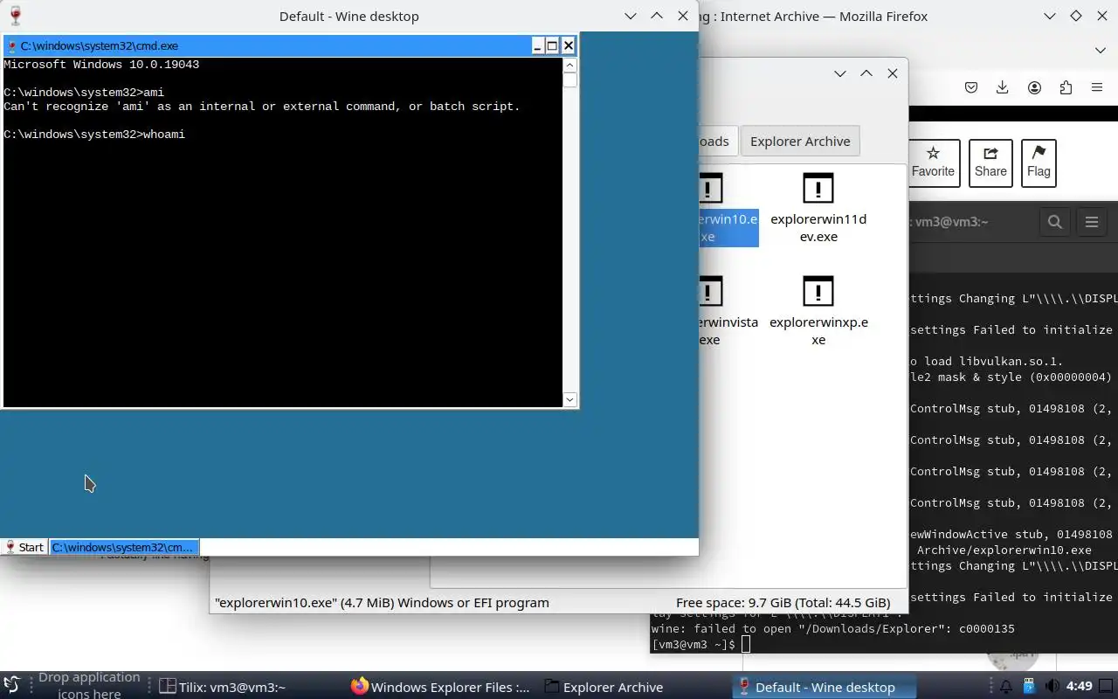
Task: Click the Downloads path segment in file manager
Action: [716, 142]
